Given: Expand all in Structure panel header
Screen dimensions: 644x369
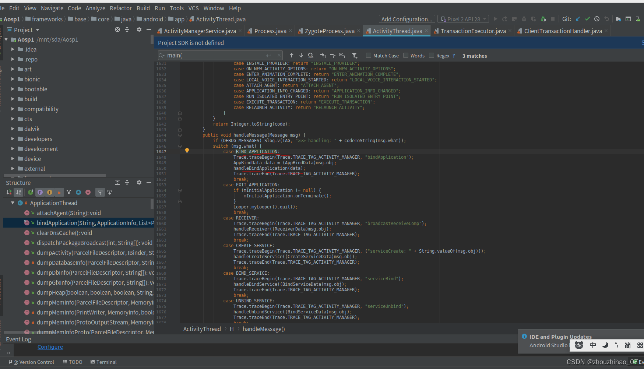Looking at the screenshot, I should tap(117, 182).
